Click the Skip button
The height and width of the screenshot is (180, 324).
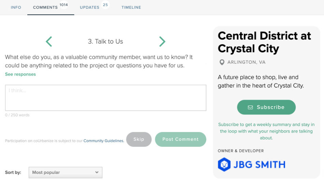pyautogui.click(x=139, y=139)
